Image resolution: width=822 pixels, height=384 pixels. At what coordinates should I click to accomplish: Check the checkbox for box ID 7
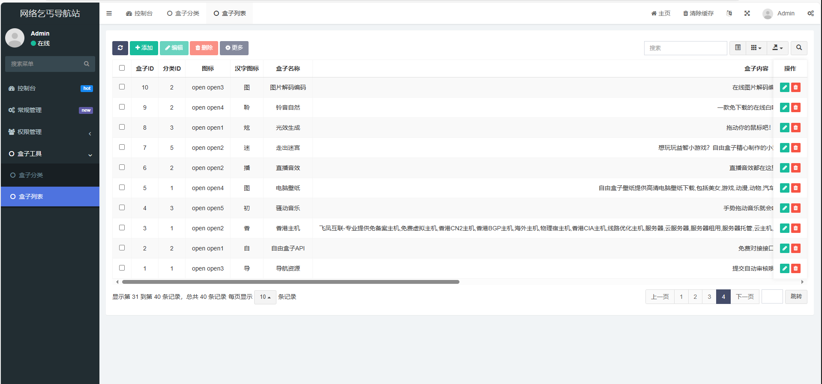[x=122, y=147]
